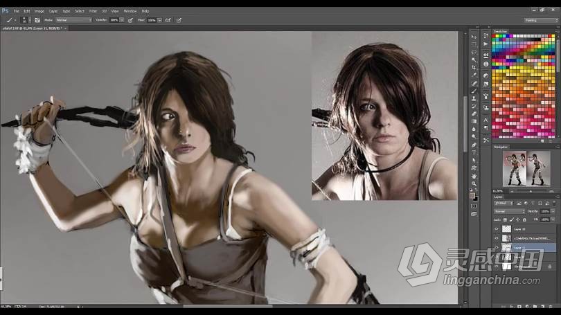Select the Clone Stamp tool
The image size is (561, 315).
click(x=474, y=98)
